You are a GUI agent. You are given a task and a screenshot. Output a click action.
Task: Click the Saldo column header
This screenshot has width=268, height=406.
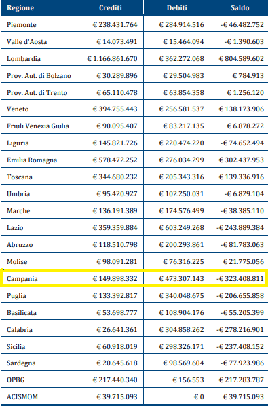tap(240, 7)
